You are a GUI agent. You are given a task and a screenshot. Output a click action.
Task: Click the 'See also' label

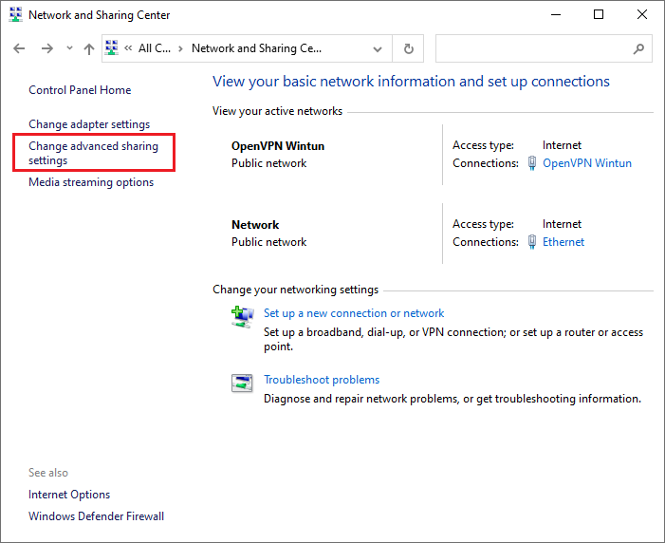(48, 473)
